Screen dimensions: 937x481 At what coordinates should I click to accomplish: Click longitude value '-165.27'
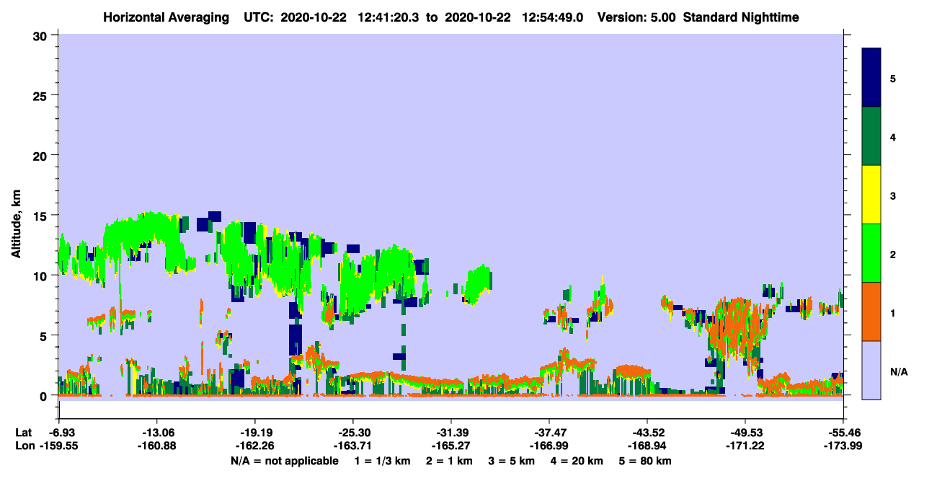[x=450, y=446]
